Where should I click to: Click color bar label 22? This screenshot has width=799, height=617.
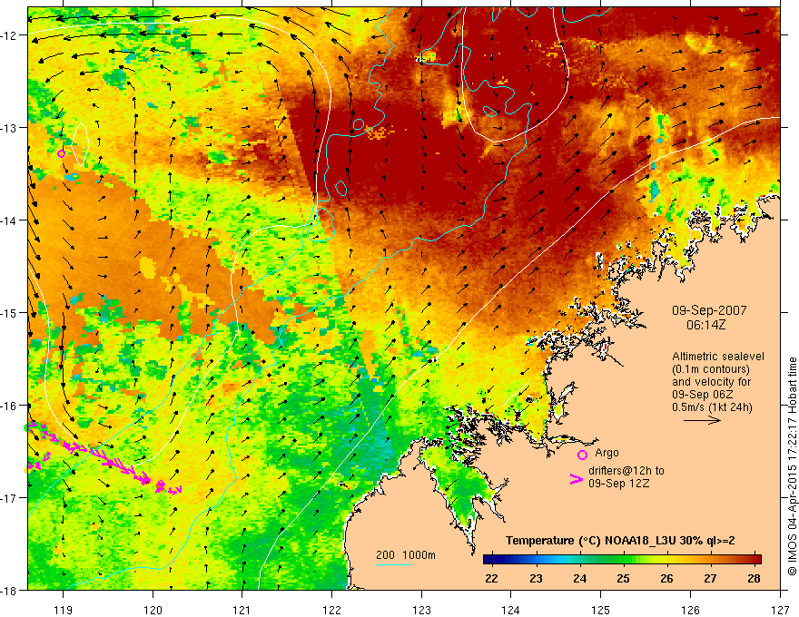pos(491,578)
